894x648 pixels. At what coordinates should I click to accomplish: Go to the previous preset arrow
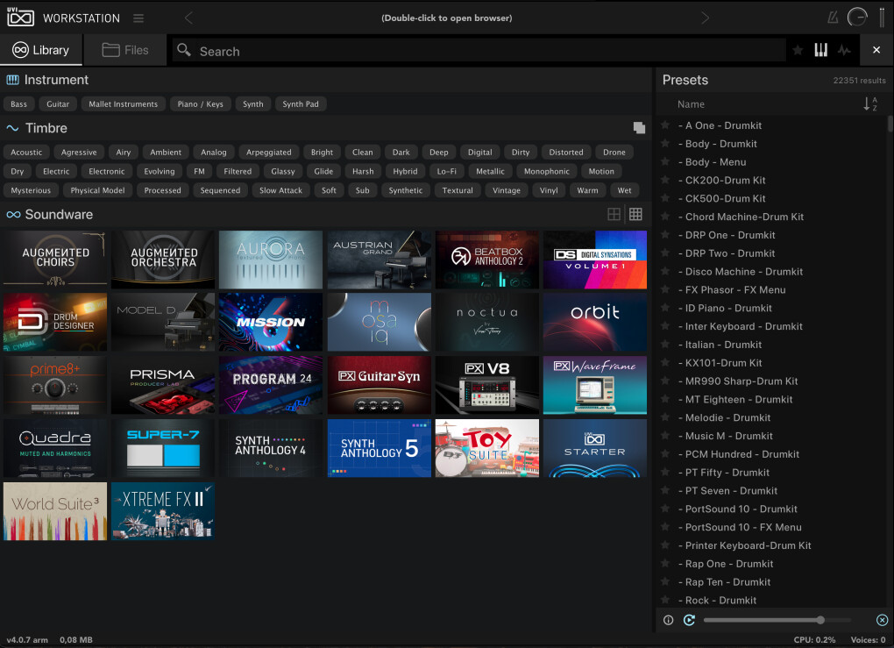pyautogui.click(x=188, y=18)
